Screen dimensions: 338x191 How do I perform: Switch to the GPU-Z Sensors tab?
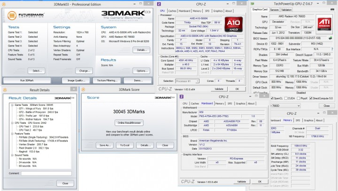coord(274,10)
